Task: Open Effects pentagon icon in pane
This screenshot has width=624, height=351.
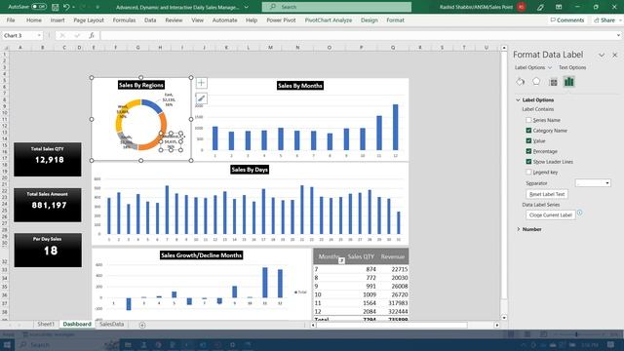Action: tap(536, 82)
